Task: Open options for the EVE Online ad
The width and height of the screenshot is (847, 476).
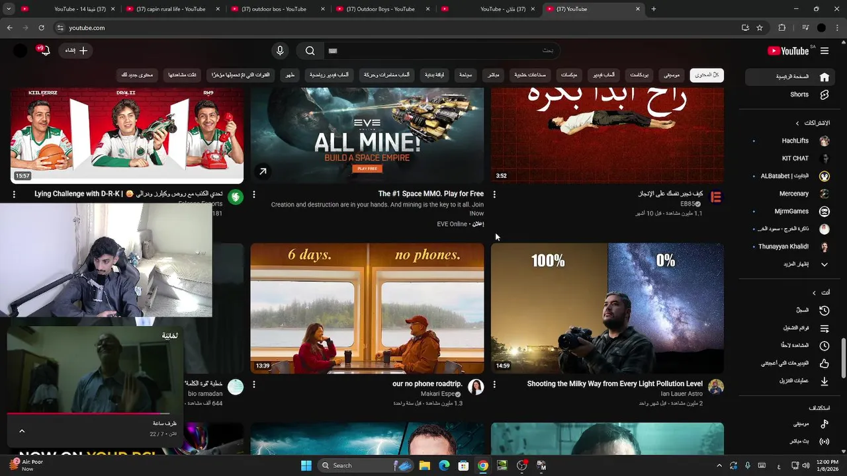Action: (254, 194)
